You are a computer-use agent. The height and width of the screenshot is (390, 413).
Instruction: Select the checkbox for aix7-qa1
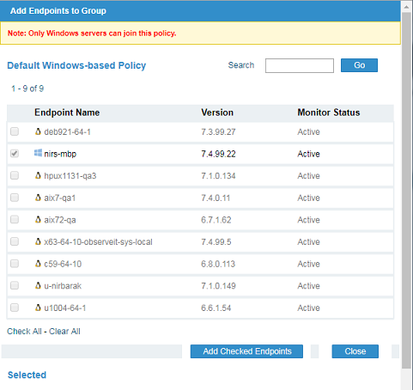point(15,198)
